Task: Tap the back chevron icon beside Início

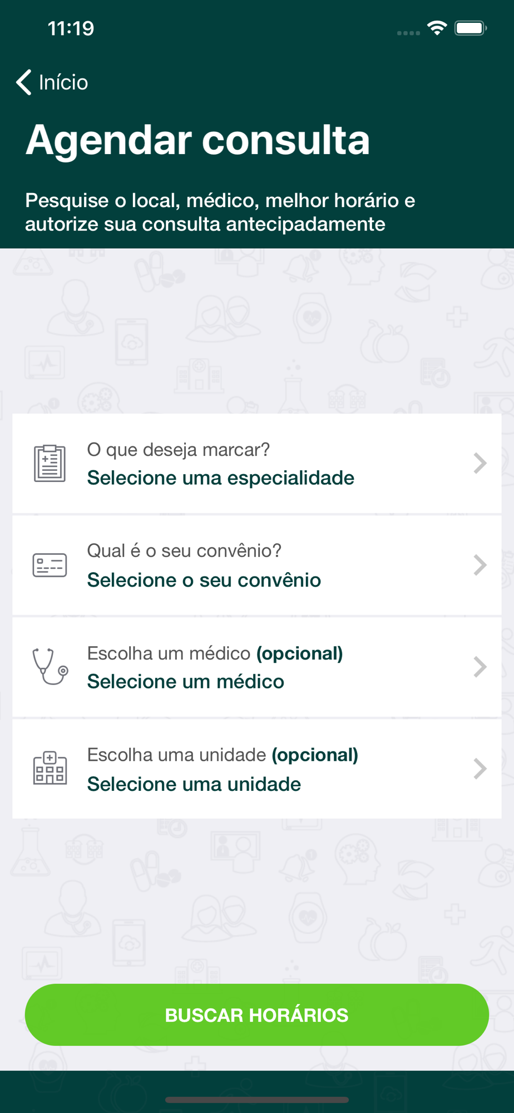Action: pyautogui.click(x=23, y=82)
